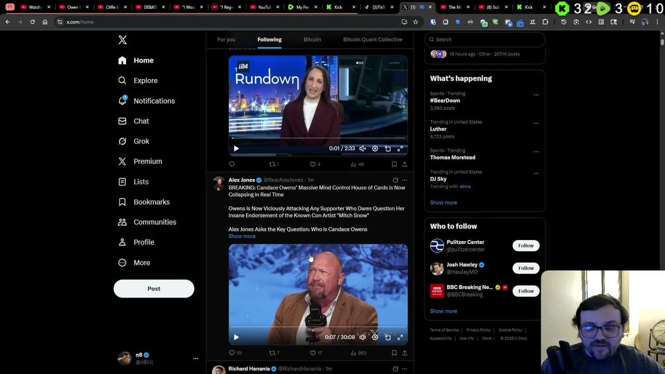665x374 pixels.
Task: Open n8 account options menu
Action: tap(196, 358)
